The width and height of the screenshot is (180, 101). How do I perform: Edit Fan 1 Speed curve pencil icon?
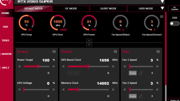[141, 73]
